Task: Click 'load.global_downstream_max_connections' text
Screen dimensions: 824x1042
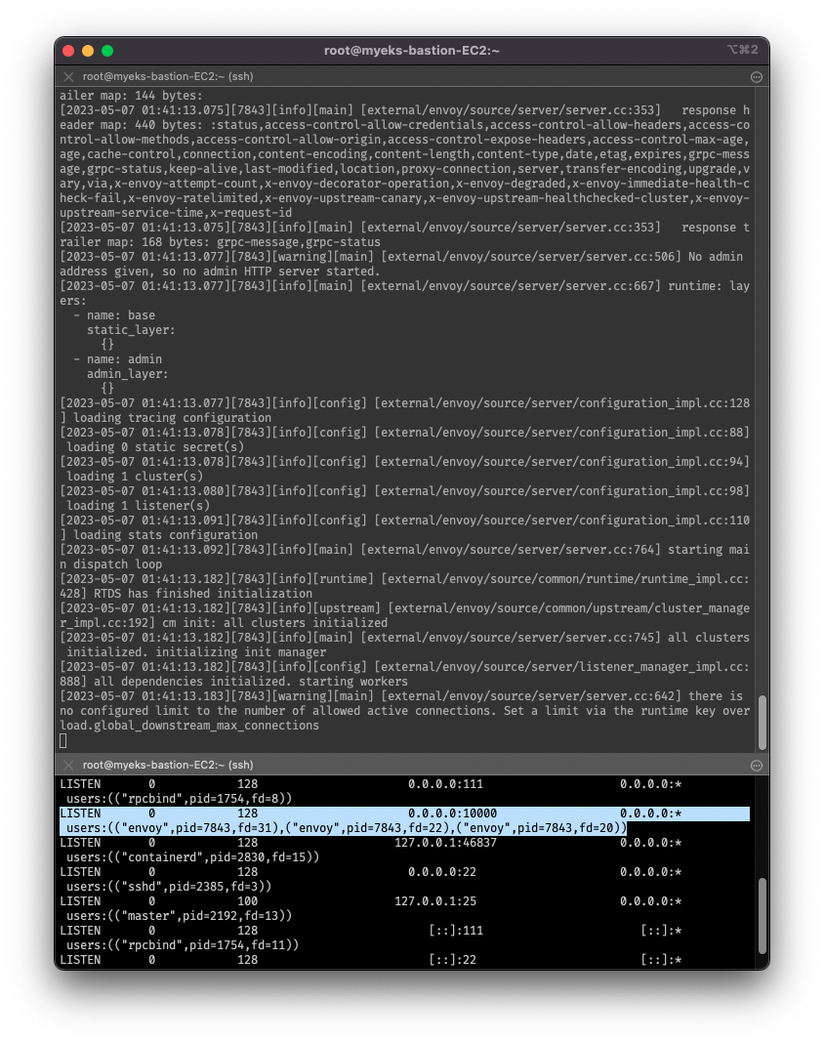Action: 189,725
